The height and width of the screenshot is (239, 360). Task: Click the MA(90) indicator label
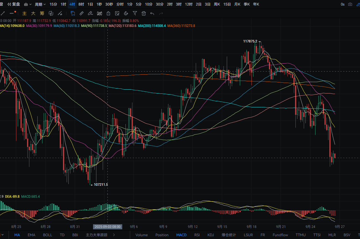pyautogui.click(x=94, y=26)
